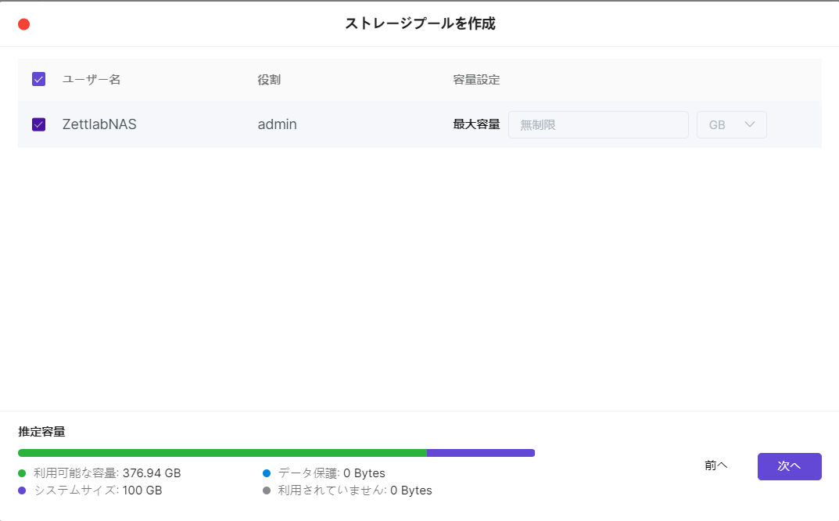Proceed with the 次へ button
Screen dimensions: 839x521
[x=789, y=466]
